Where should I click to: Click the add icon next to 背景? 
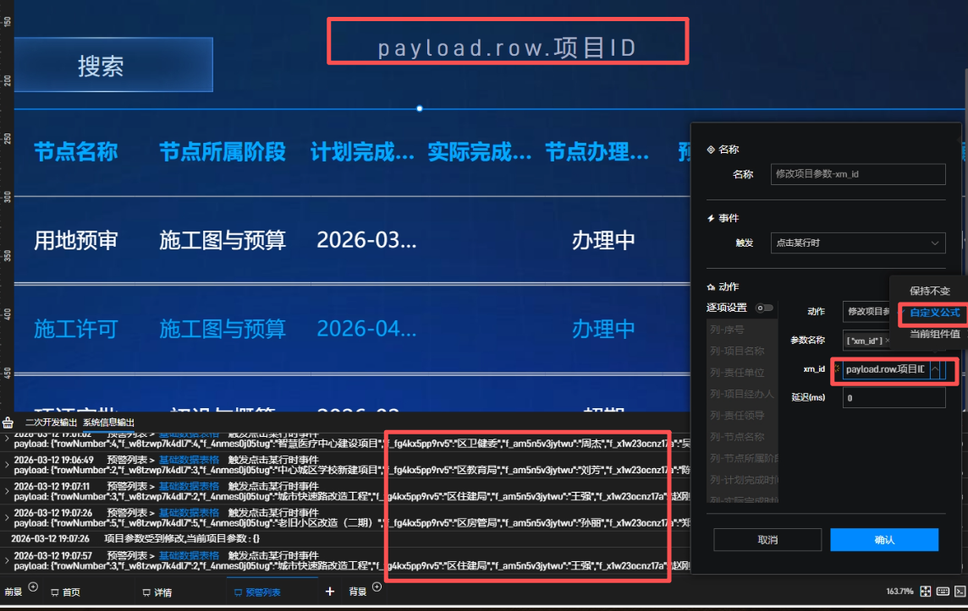coord(377,586)
